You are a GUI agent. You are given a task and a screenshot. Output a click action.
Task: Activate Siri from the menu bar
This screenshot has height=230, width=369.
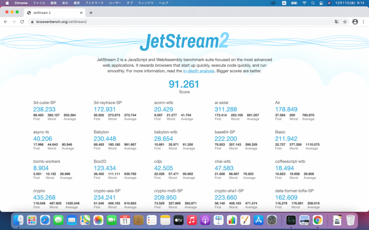329,3
